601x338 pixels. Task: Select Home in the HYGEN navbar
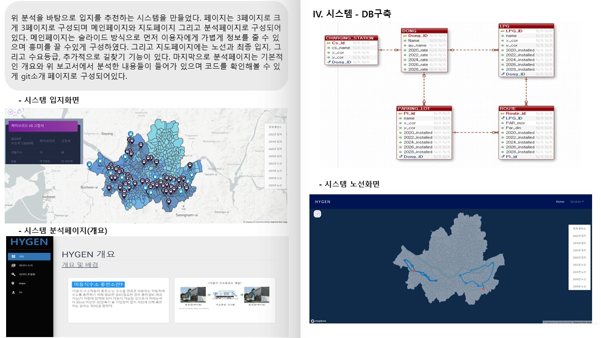[x=560, y=201]
